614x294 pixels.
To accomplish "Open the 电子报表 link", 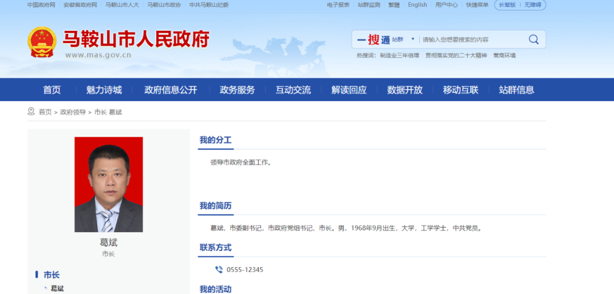I will click(338, 5).
